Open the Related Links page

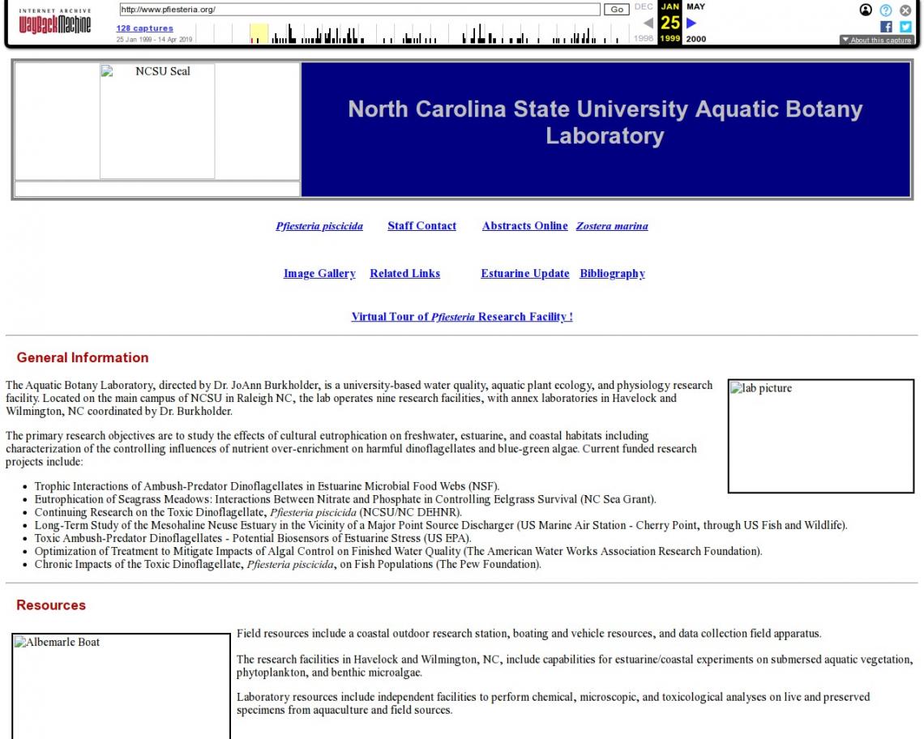coord(404,273)
